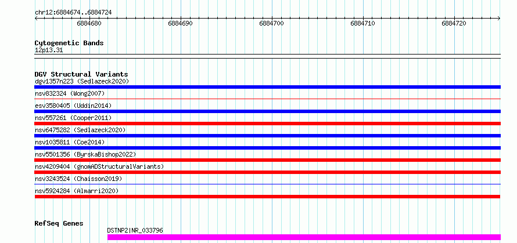This screenshot has width=517, height=243.
Task: Select the blue bar under nsv6475282
Action: [x=267, y=136]
